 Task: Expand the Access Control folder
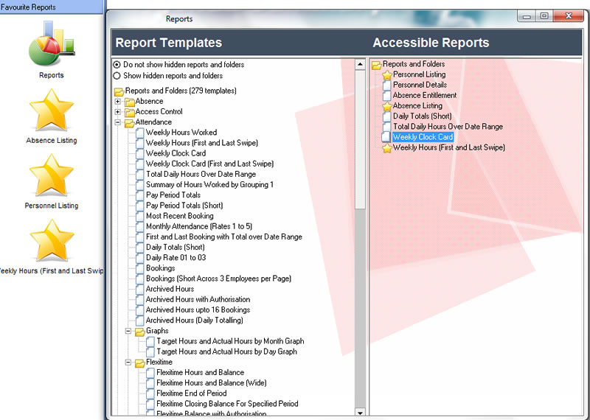118,112
